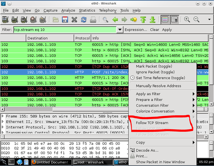
Task: Close the capture file X icon
Action: pyautogui.click(x=75, y=20)
